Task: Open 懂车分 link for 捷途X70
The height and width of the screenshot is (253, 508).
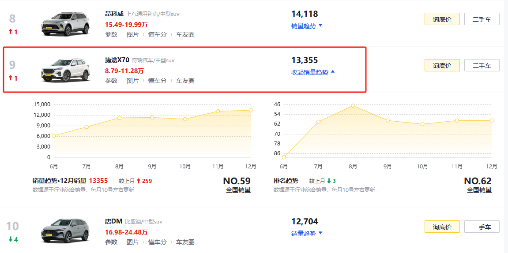Action: point(158,81)
